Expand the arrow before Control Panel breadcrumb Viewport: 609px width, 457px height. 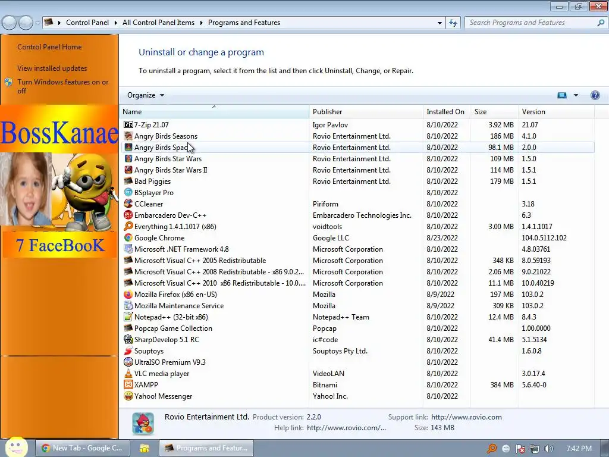click(59, 23)
